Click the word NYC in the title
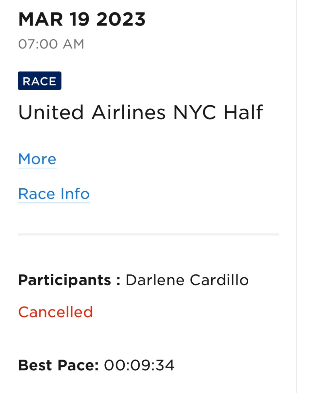Viewport: 317px width, 393px height. (x=194, y=113)
